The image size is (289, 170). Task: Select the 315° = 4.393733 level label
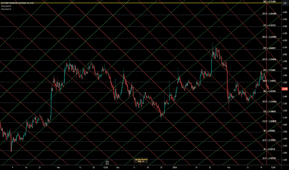[x=269, y=25]
